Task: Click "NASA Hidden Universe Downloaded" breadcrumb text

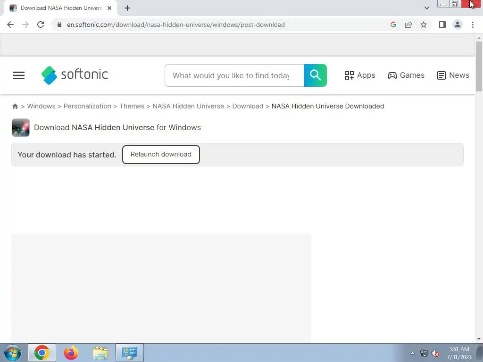Action: click(x=328, y=106)
